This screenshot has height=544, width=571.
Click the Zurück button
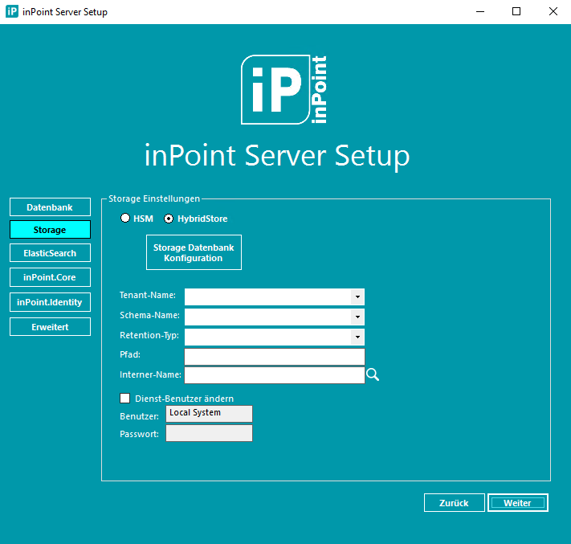click(x=454, y=503)
